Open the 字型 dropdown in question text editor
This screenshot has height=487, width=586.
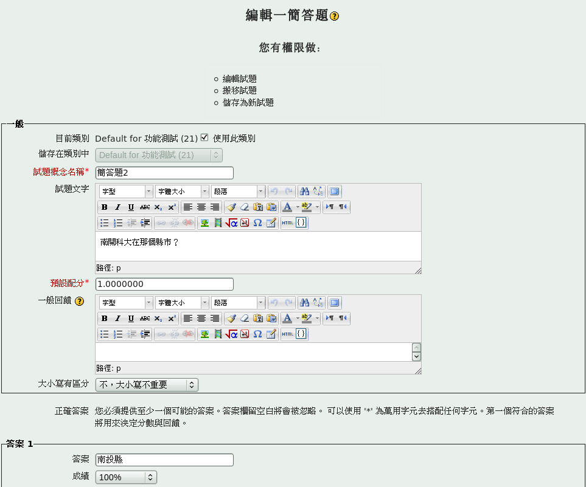tap(126, 192)
